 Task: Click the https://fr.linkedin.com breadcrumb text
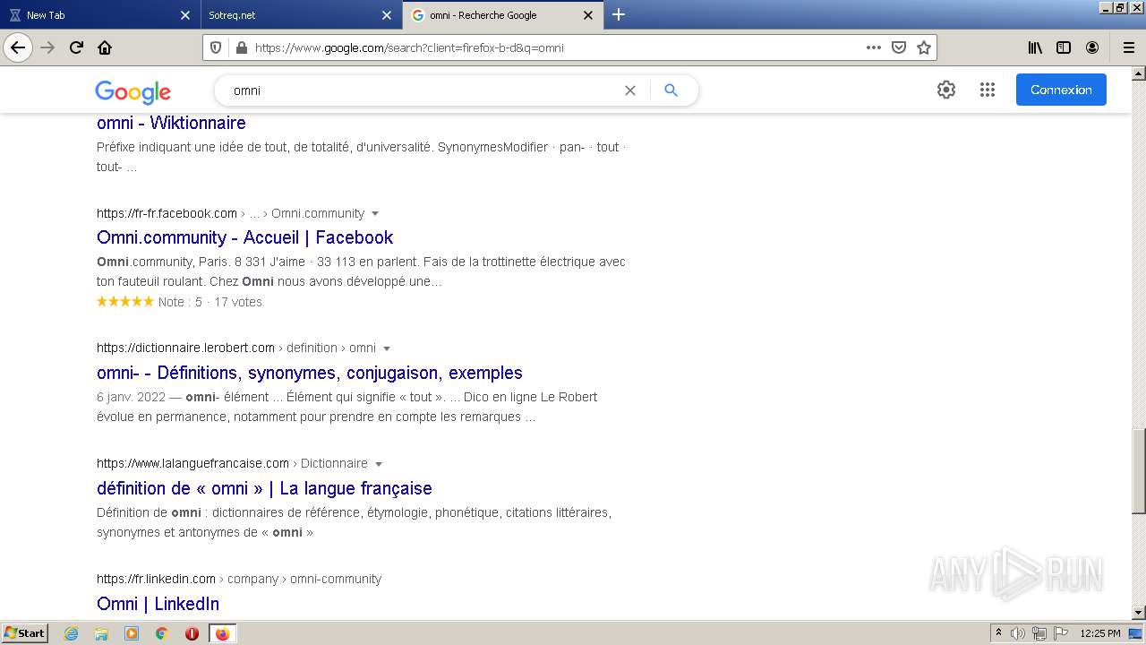(x=156, y=579)
